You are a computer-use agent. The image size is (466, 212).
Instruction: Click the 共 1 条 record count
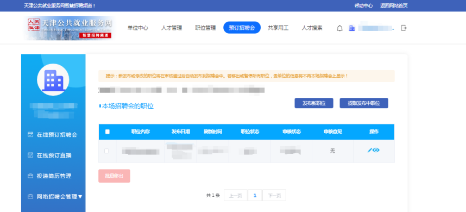(x=213, y=195)
